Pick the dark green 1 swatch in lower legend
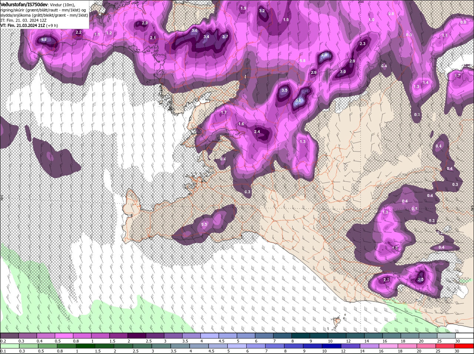Image resolution: width=474 pixels, height=354 pixels. point(86,346)
